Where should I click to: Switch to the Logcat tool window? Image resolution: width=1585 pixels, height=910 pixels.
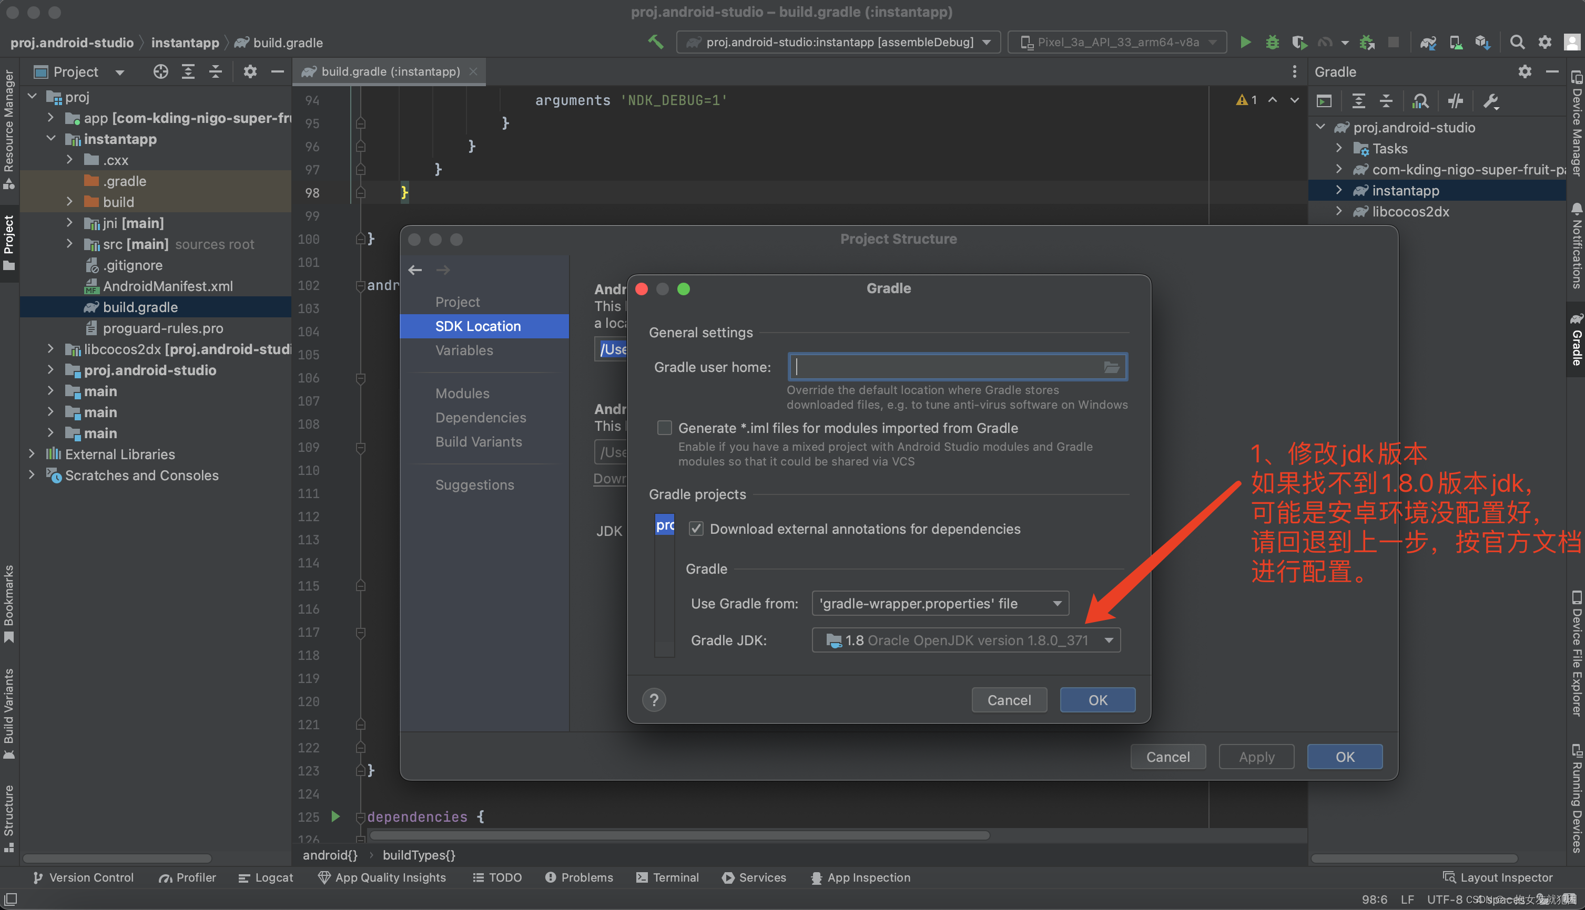pos(265,877)
